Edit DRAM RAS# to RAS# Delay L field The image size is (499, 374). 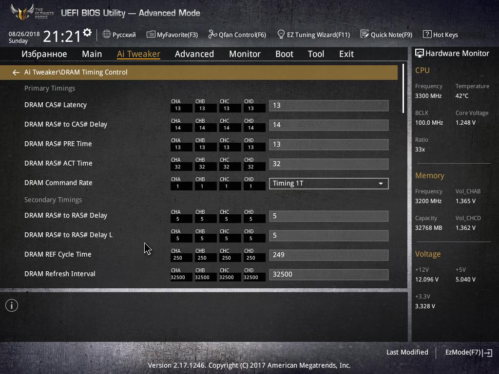[x=329, y=236]
